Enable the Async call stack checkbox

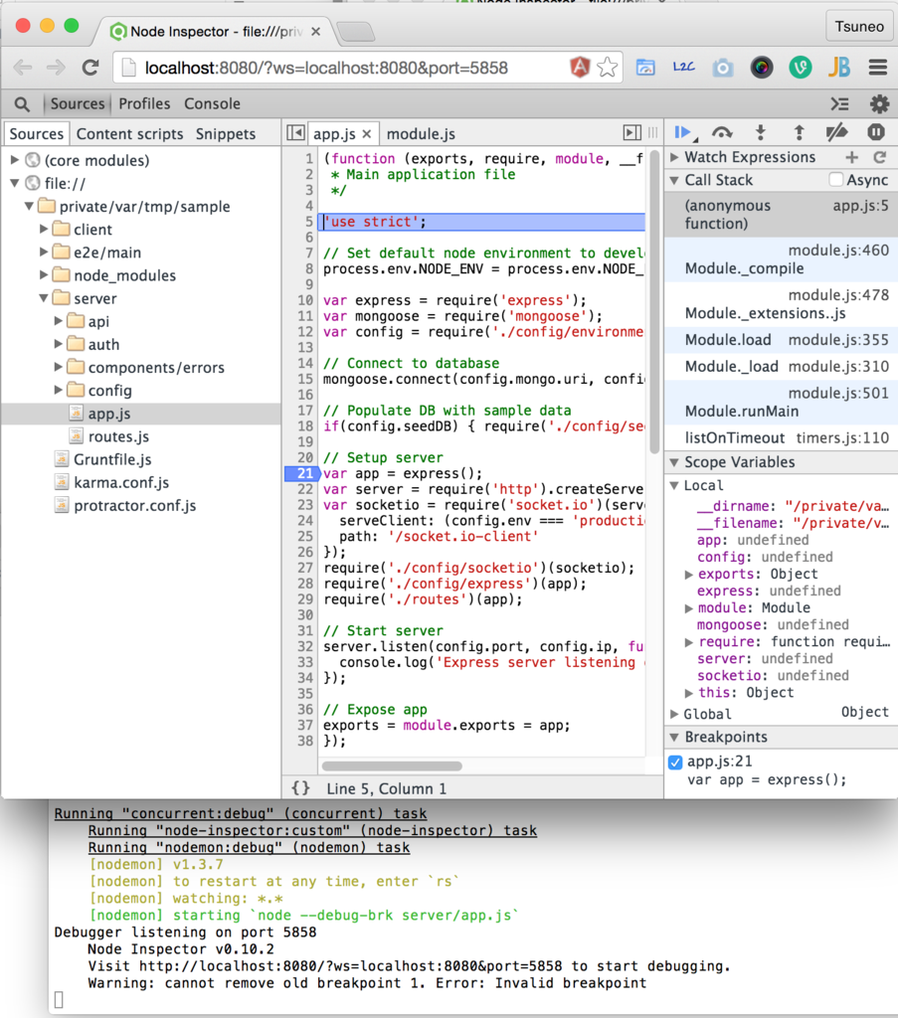tap(836, 180)
